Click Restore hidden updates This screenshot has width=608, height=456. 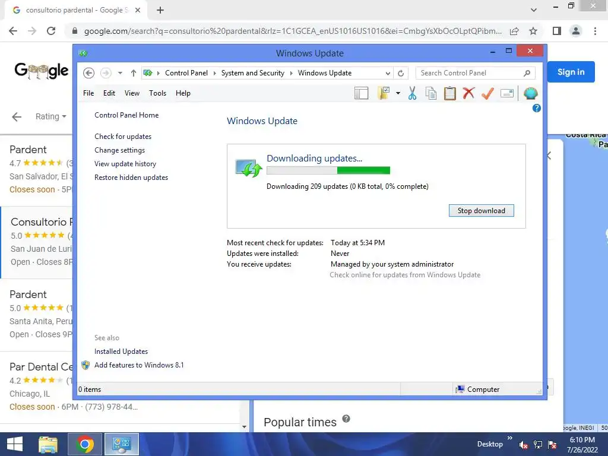(131, 177)
